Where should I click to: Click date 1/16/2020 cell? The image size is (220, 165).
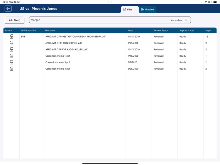133,56
